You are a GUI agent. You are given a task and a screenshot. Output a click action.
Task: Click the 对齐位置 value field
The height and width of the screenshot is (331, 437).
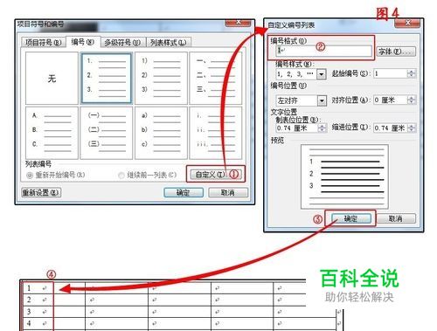[x=391, y=100]
